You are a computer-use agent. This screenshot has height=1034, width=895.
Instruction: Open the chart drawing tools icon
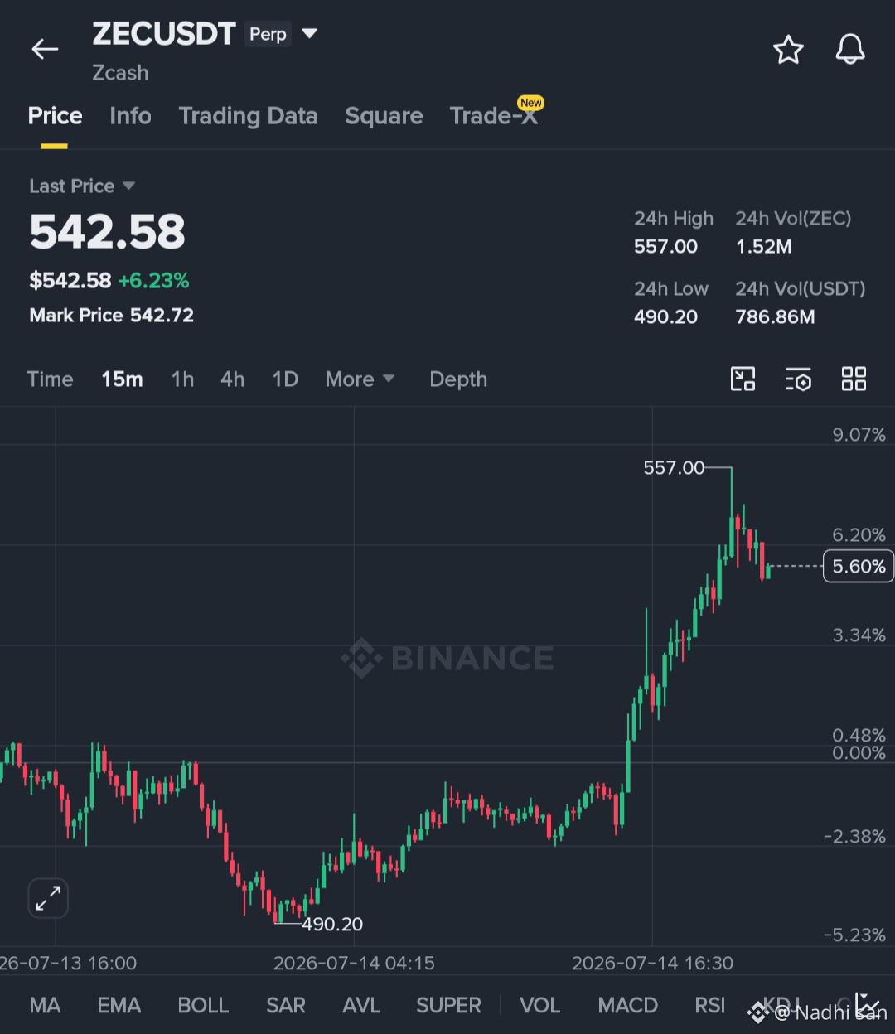pos(743,379)
